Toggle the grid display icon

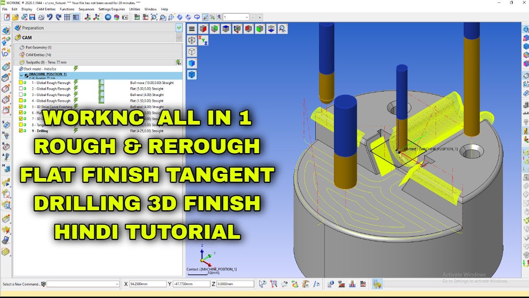point(67,17)
